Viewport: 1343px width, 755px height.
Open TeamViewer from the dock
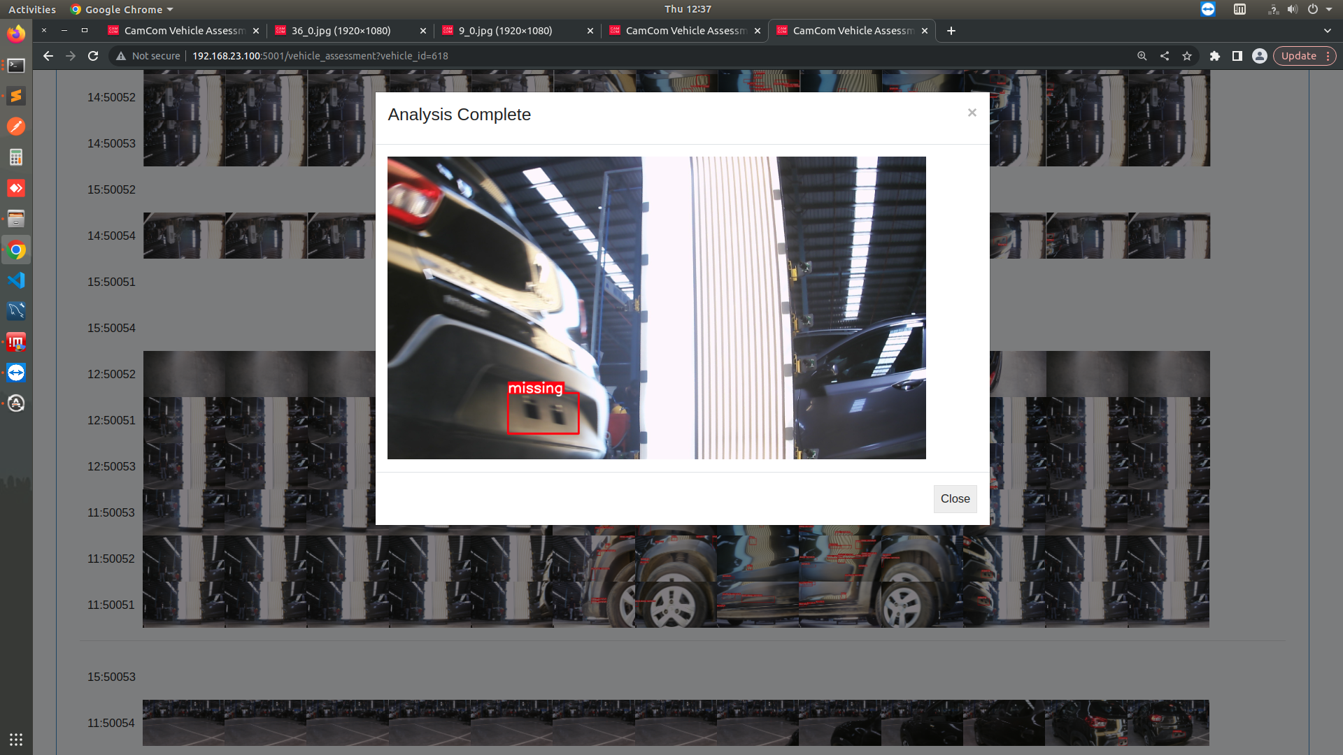pyautogui.click(x=15, y=373)
